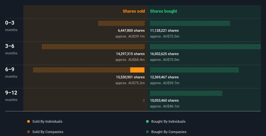Select the 9–12 months row label
266x136 pixels.
(11, 96)
